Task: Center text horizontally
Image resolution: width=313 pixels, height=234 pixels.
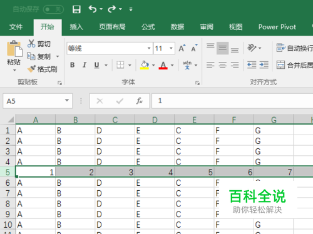Action: click(x=222, y=65)
